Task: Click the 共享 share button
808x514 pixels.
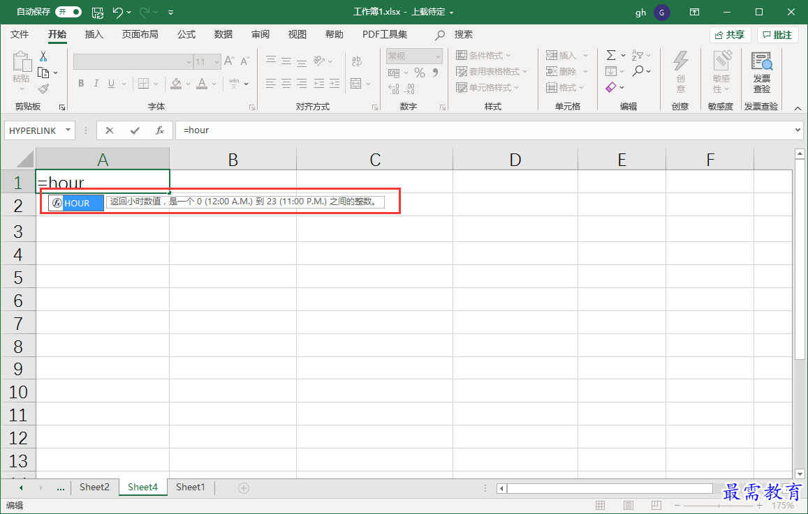Action: coord(730,35)
